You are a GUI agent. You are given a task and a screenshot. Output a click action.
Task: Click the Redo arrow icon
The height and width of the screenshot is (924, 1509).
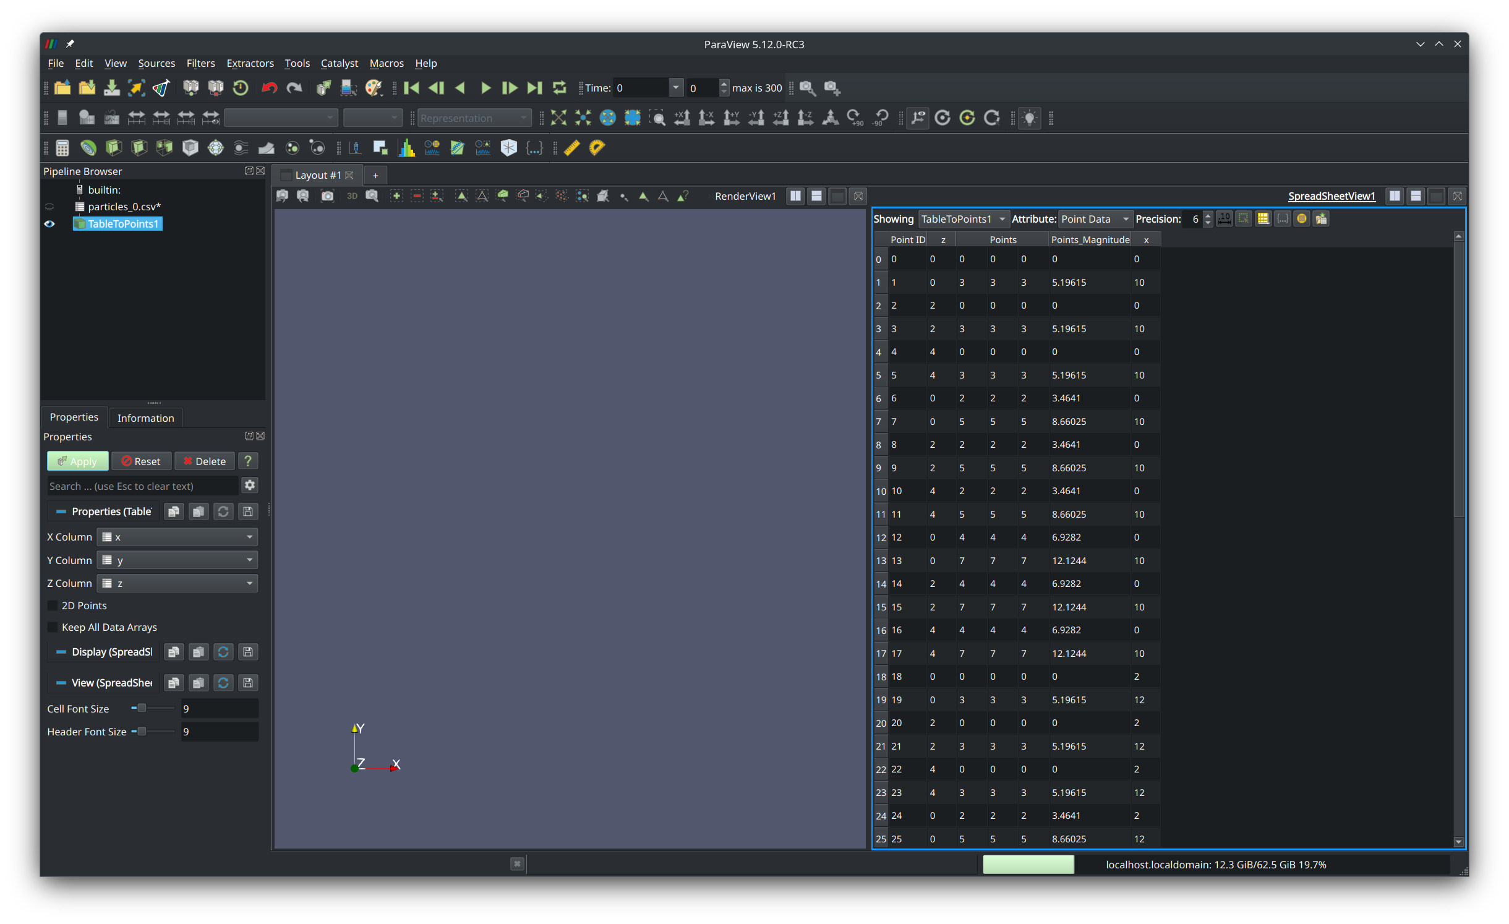coord(294,88)
